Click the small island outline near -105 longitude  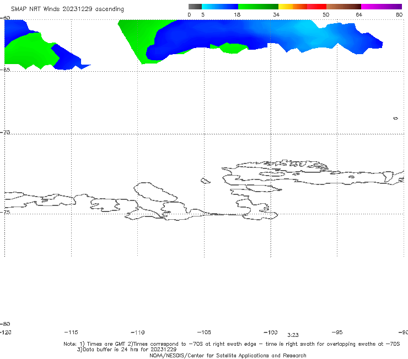pos(205,181)
